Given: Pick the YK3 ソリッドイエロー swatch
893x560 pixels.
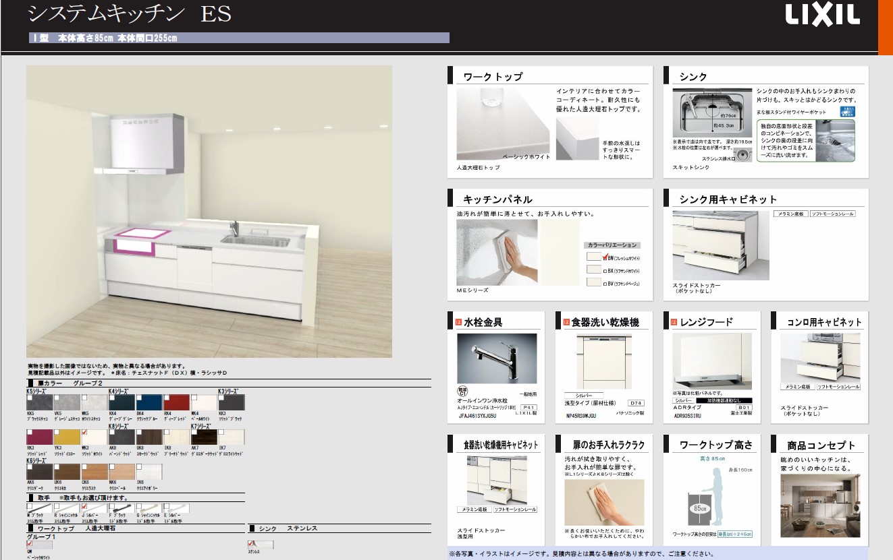Looking at the screenshot, I should (67, 437).
